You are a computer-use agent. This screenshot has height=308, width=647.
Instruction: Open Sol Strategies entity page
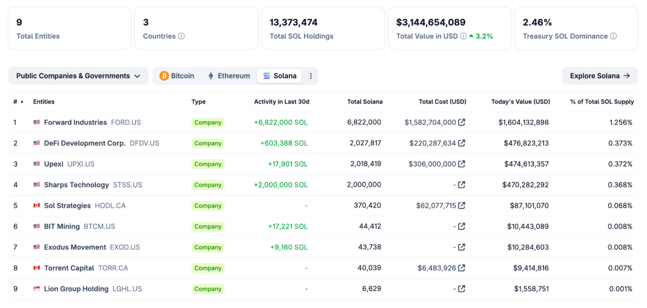pyautogui.click(x=67, y=206)
